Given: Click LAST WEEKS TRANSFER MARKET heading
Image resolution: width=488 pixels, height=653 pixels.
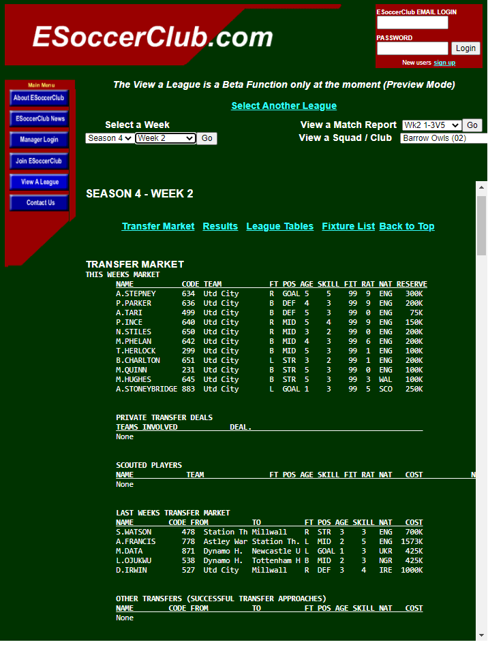Looking at the screenshot, I should click(173, 513).
